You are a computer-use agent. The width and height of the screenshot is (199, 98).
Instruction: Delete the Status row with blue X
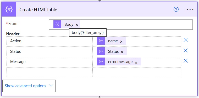[x=186, y=50]
